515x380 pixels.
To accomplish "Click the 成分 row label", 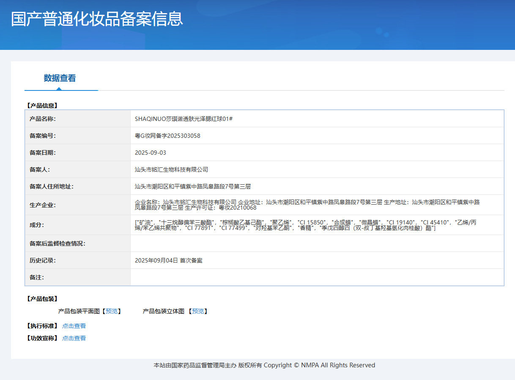I will point(37,225).
